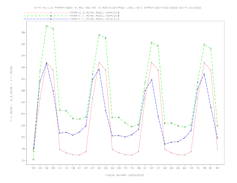Image resolution: width=237 pixels, height=183 pixels.
Task: Click y-axis tick label 22
Action: point(23,126)
